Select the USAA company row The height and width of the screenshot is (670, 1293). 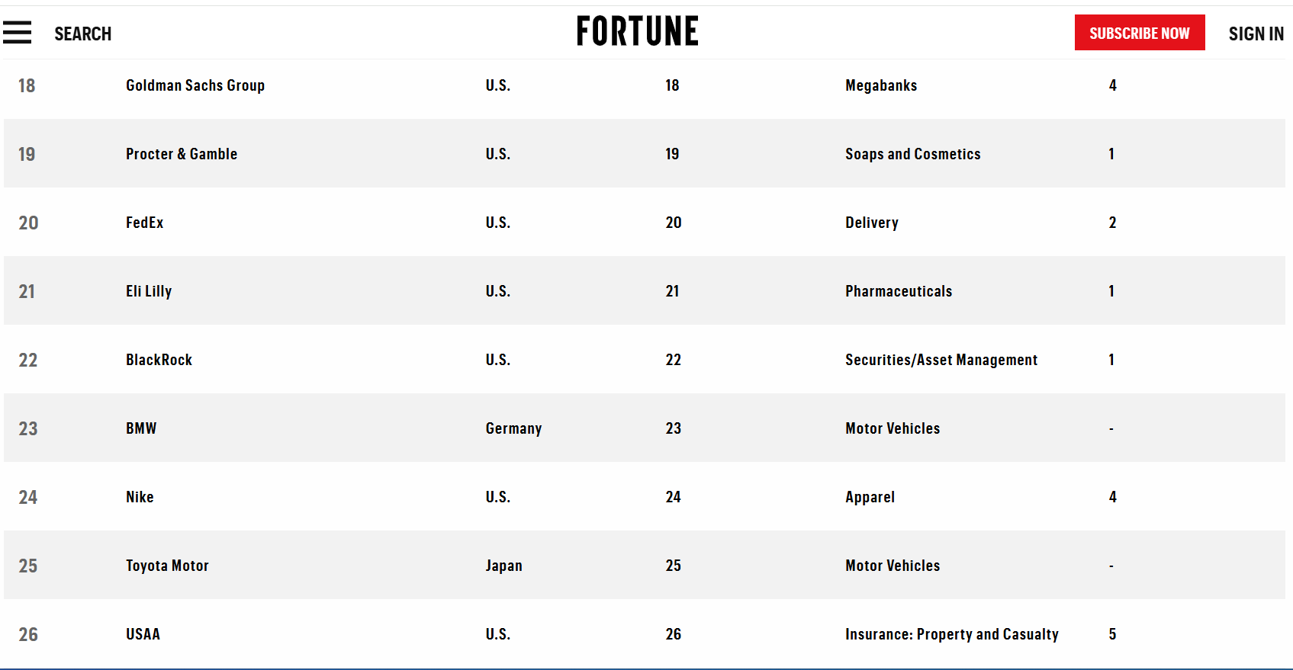coord(645,633)
